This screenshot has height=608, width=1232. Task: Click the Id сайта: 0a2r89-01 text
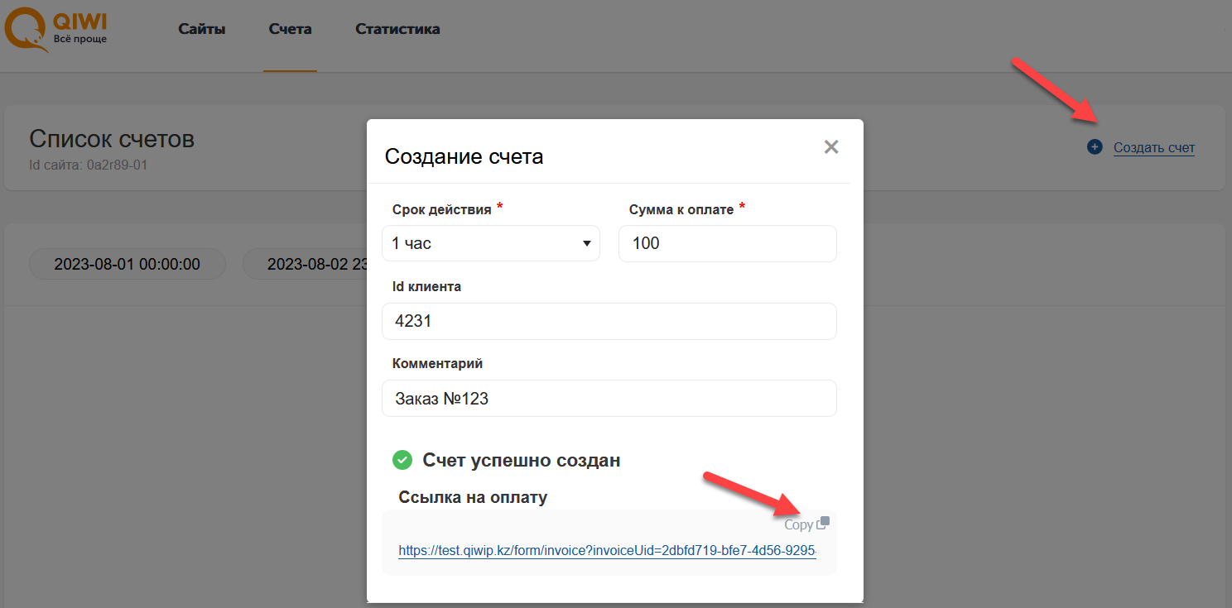click(x=89, y=165)
